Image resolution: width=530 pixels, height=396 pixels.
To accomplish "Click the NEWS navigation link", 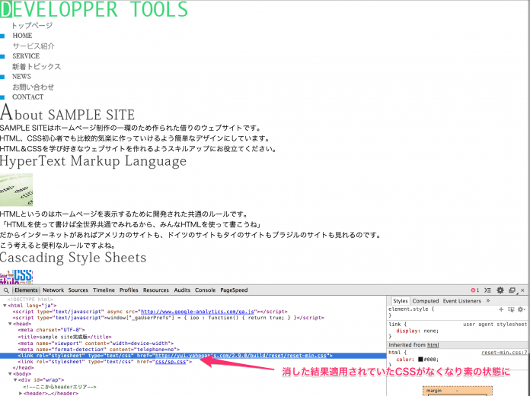I will pos(21,77).
